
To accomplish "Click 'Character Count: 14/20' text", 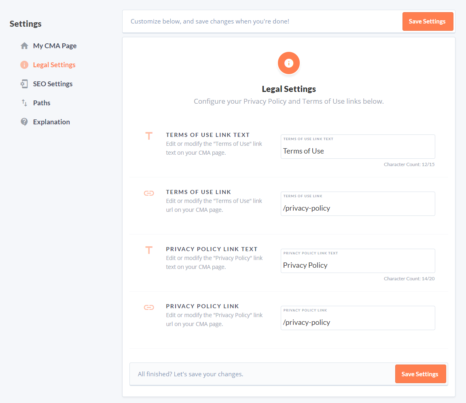I will coord(409,279).
